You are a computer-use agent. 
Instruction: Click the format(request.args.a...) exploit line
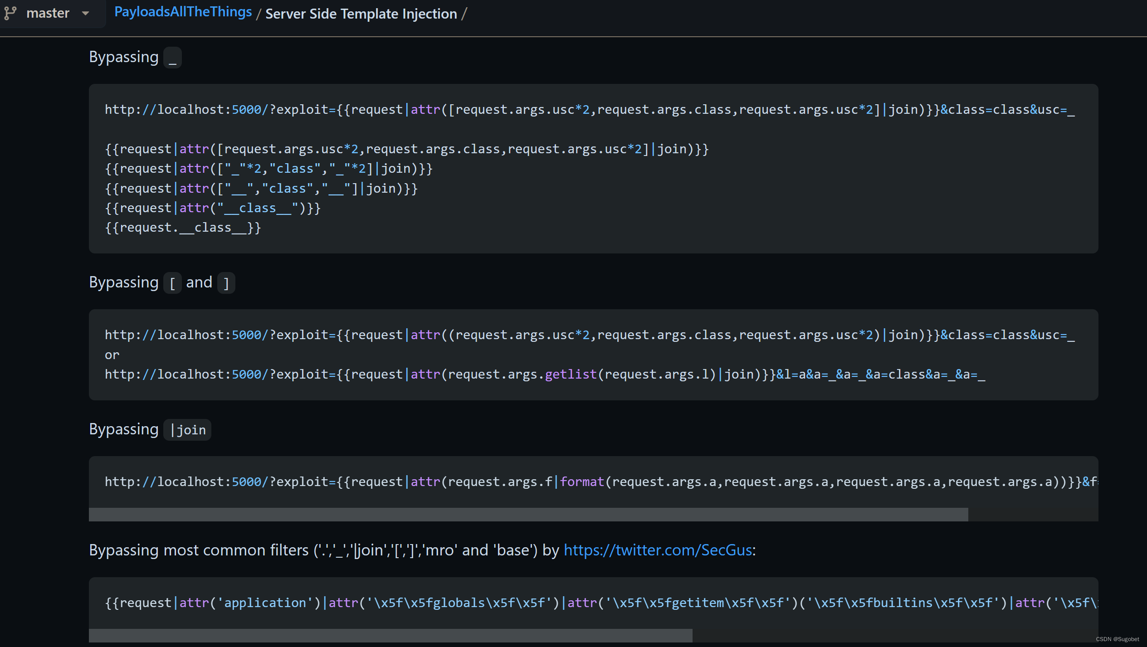pyautogui.click(x=601, y=482)
